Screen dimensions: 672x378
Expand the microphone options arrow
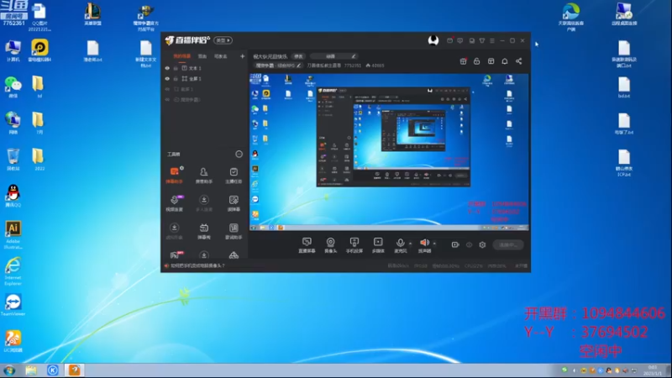tap(410, 244)
